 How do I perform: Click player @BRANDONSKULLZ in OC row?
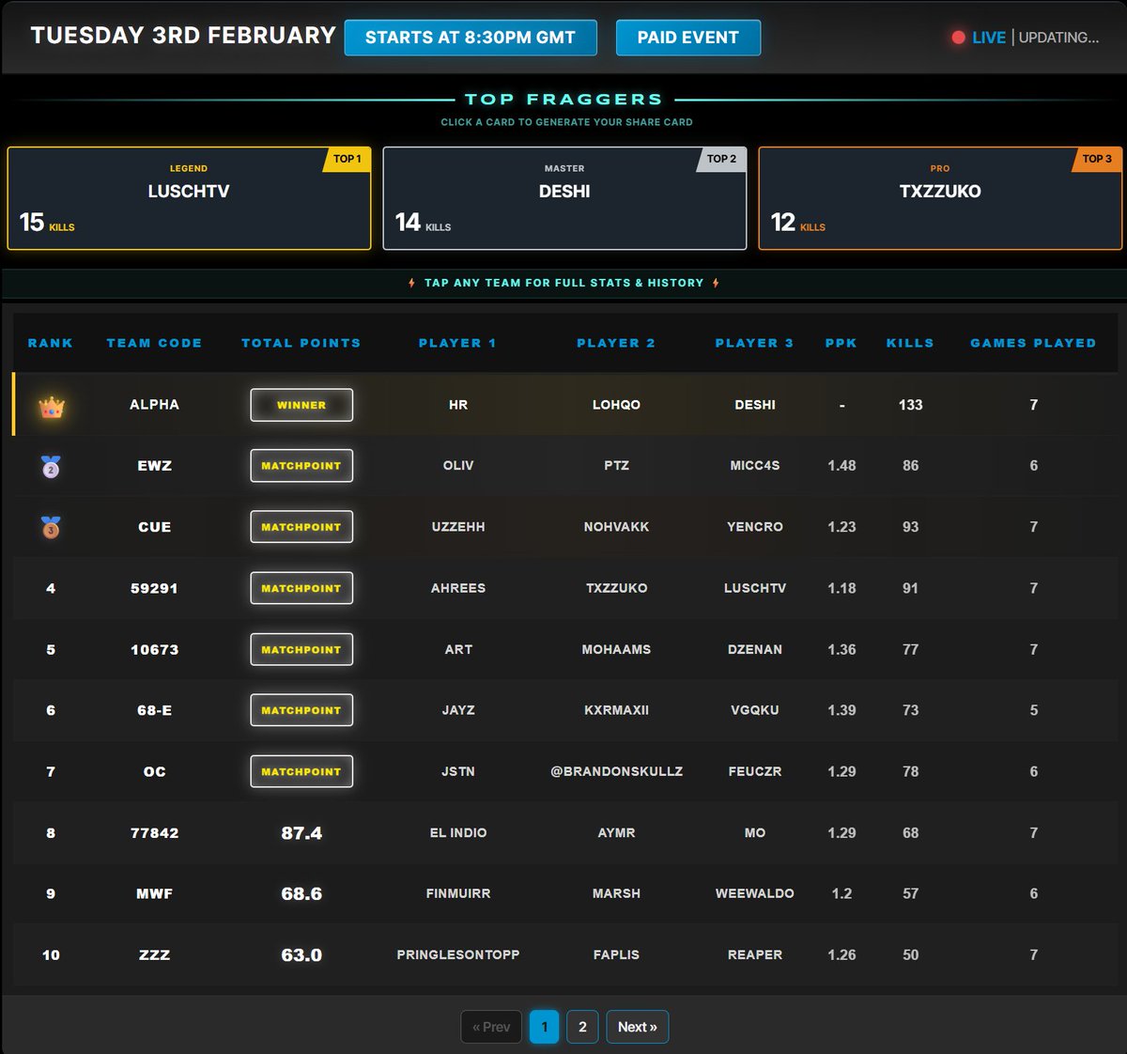[x=616, y=771]
